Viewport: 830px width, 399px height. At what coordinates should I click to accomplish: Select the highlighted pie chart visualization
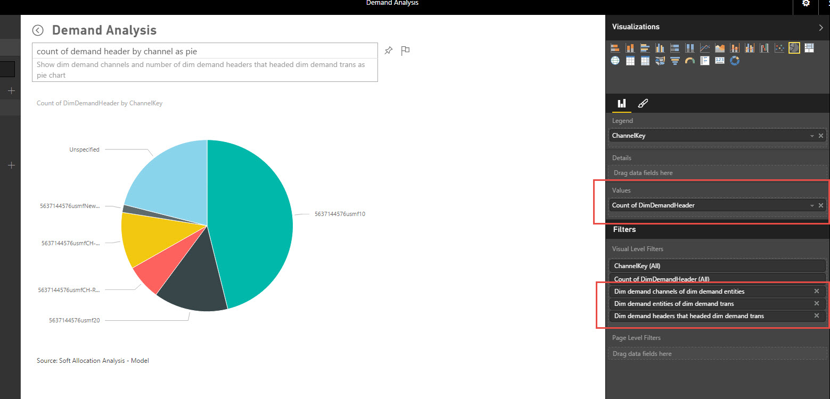point(794,48)
